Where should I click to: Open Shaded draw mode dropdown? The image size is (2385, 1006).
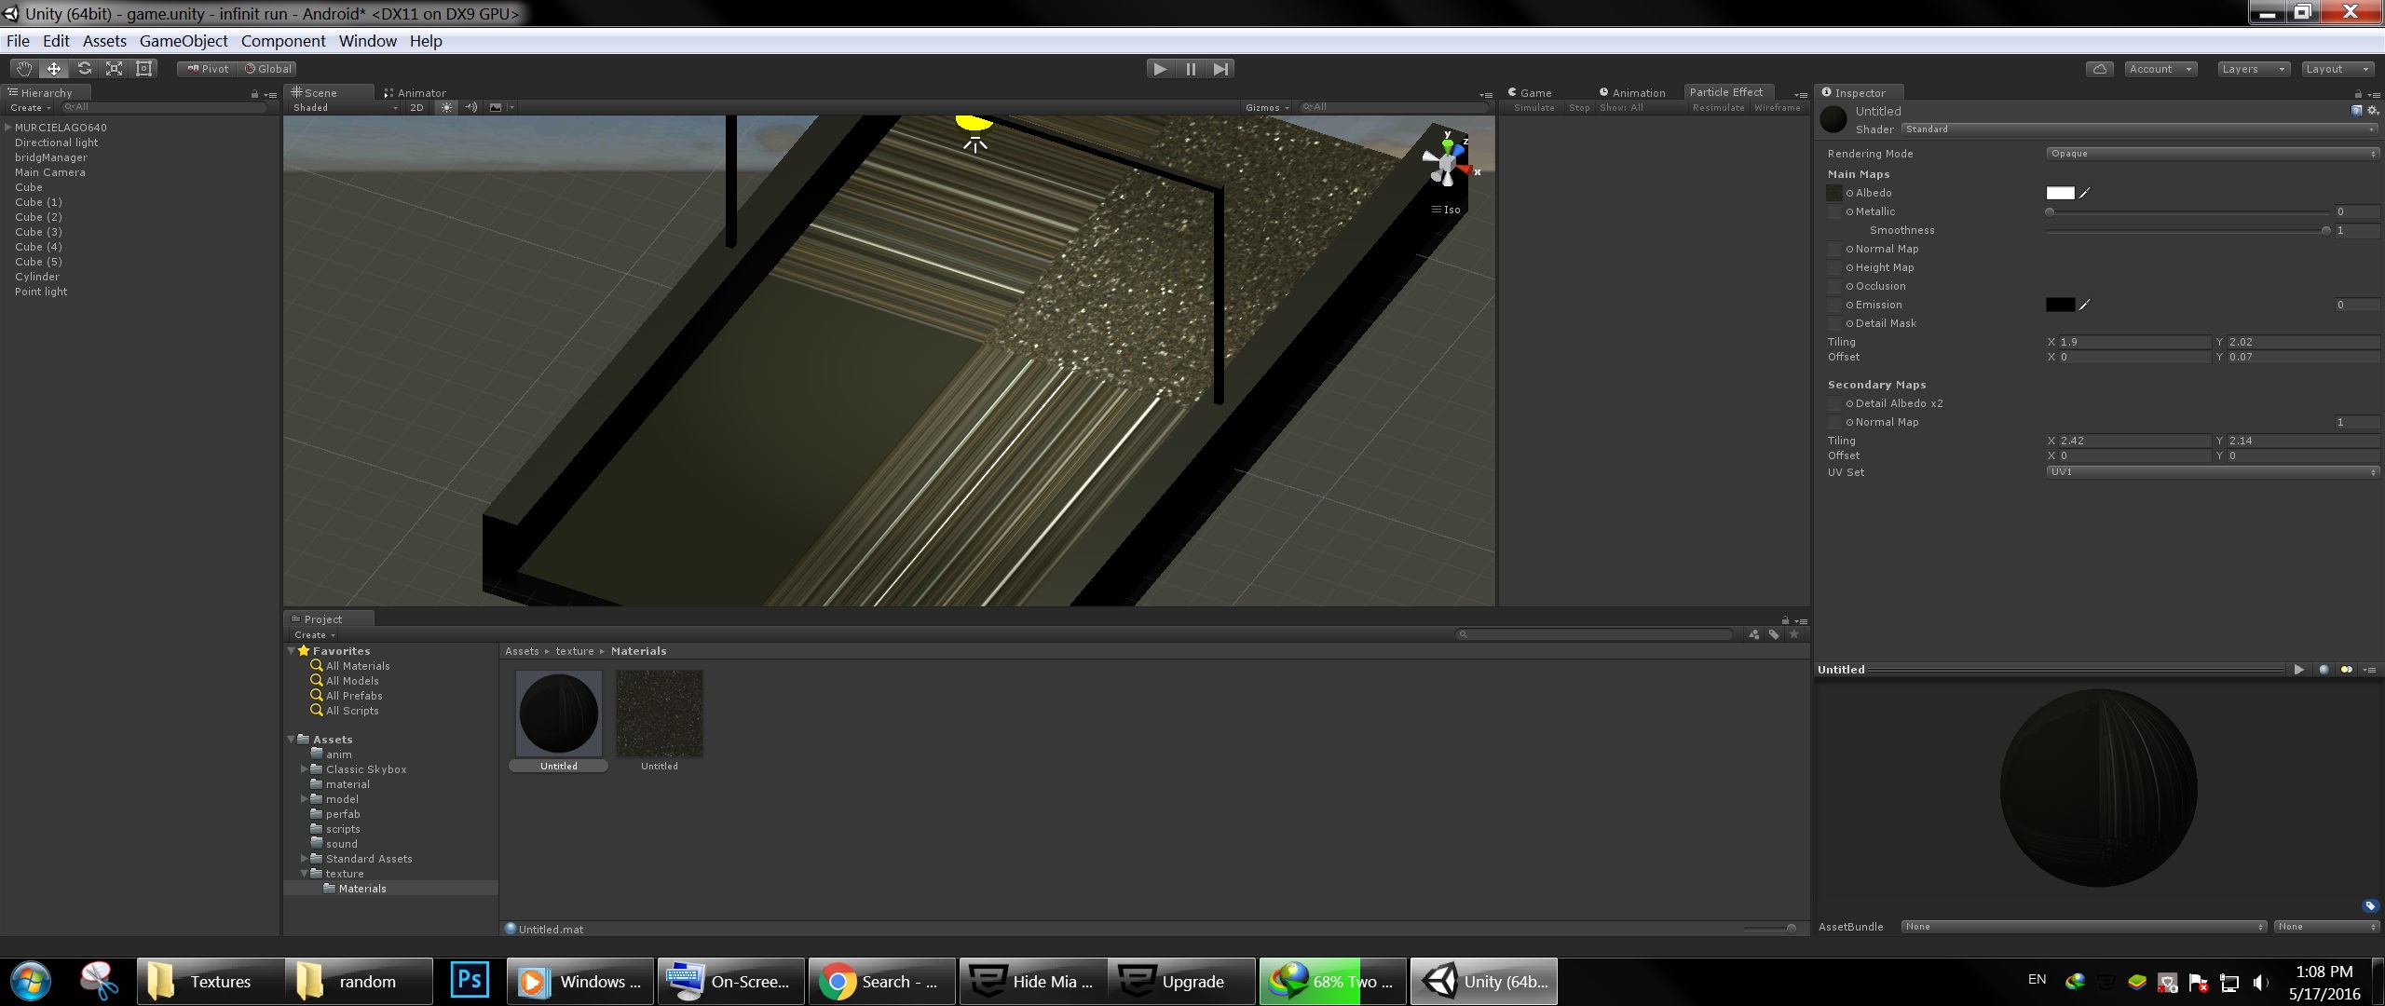[345, 108]
